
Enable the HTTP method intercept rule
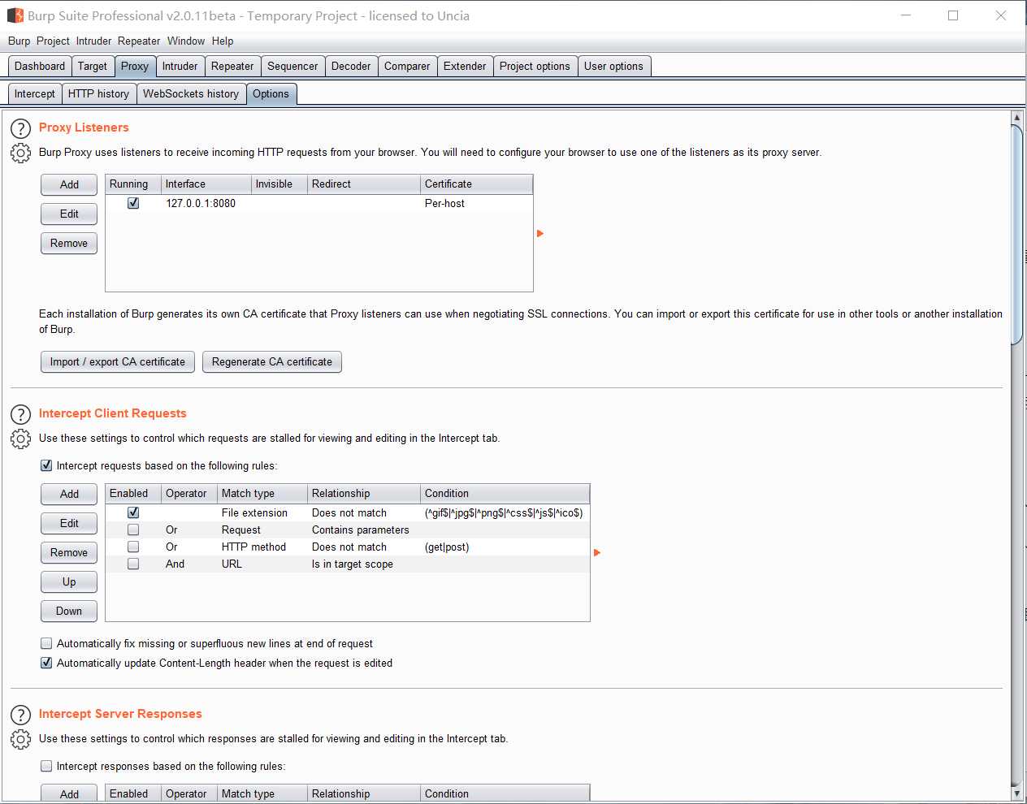133,547
